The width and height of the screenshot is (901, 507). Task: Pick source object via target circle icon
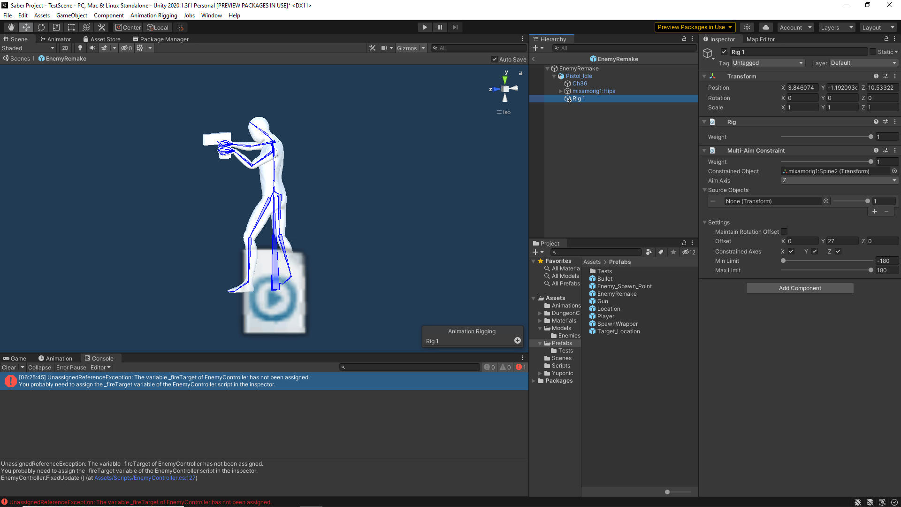coord(826,201)
